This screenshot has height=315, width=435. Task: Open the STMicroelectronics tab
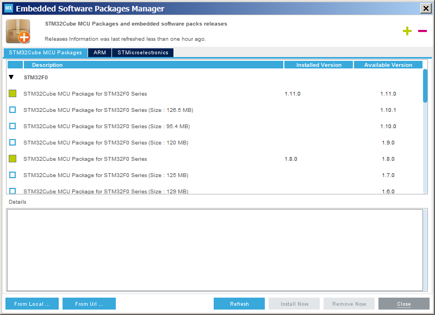coord(143,52)
